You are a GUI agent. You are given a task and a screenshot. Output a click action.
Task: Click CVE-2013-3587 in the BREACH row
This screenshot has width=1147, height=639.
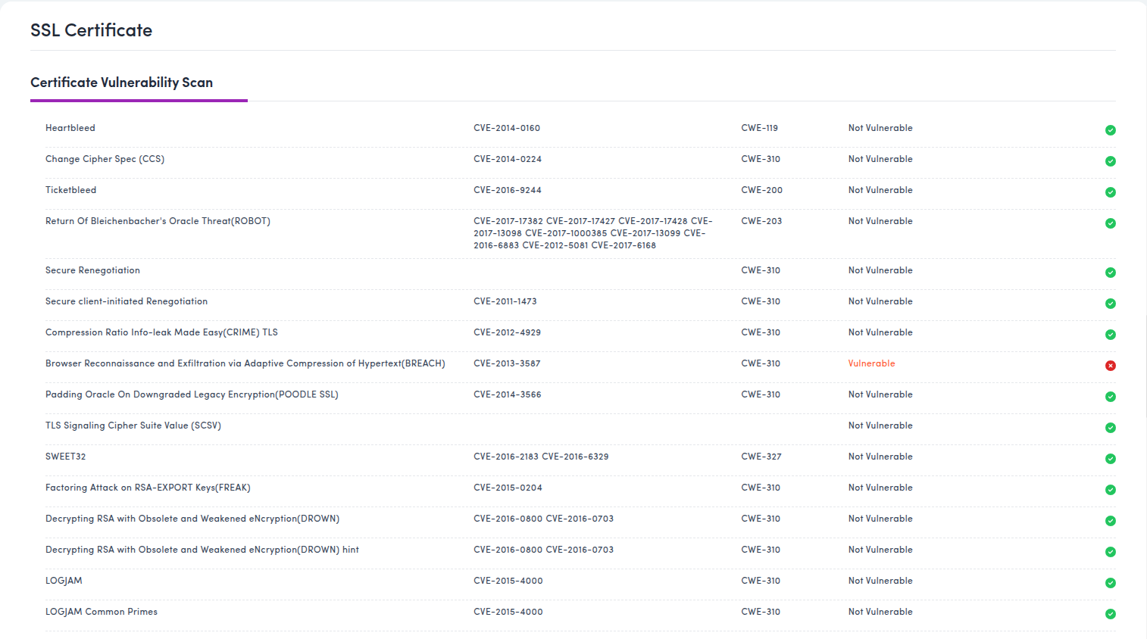point(507,363)
